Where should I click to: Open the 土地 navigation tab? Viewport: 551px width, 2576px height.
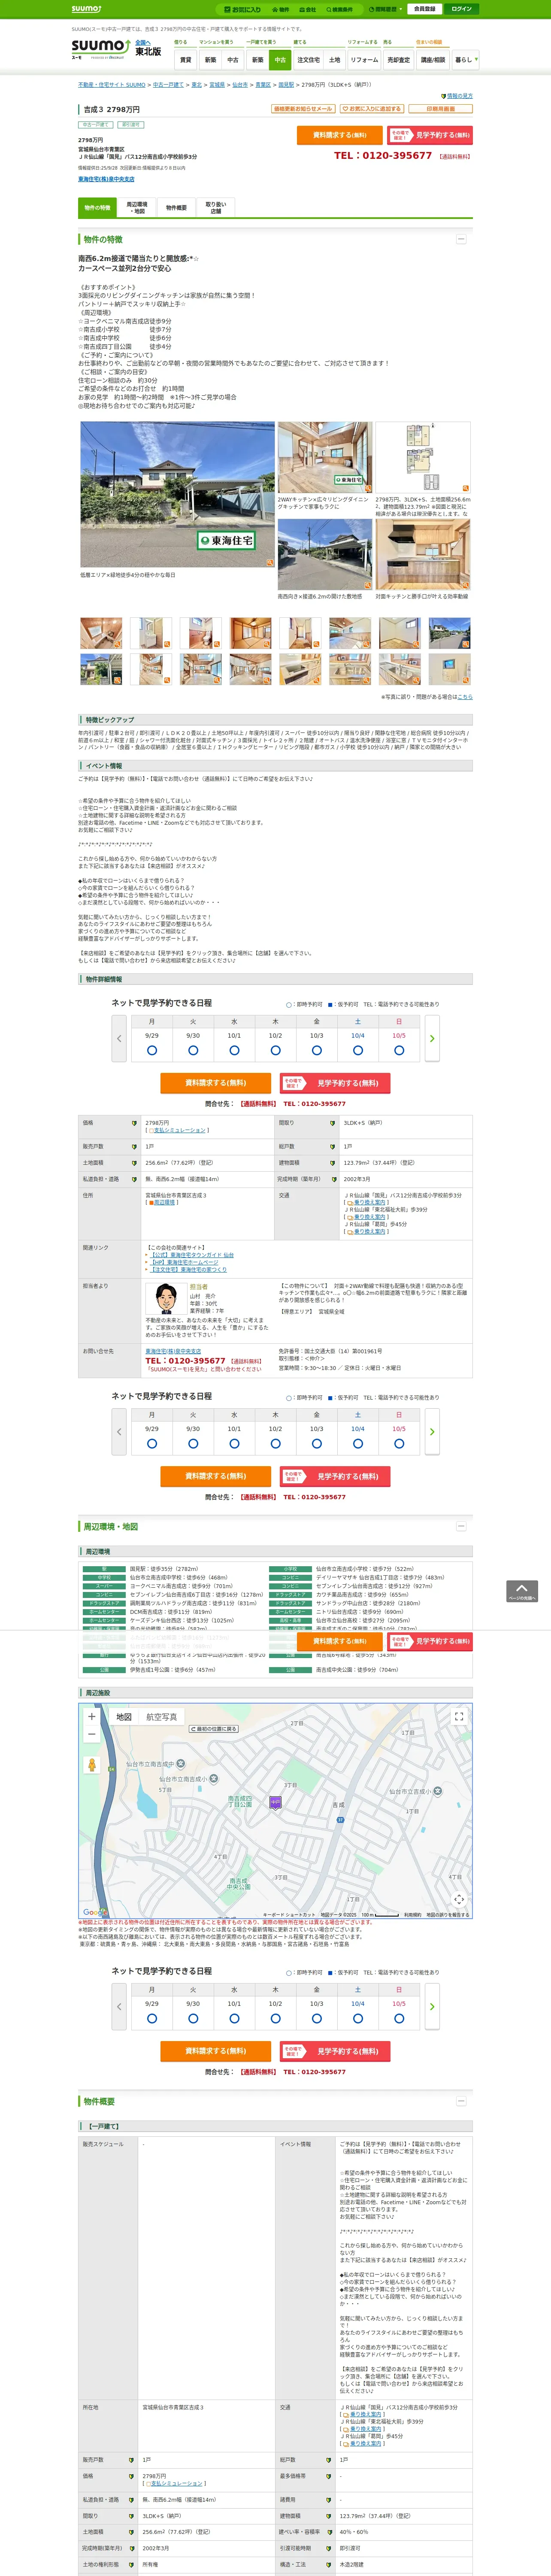click(x=335, y=60)
